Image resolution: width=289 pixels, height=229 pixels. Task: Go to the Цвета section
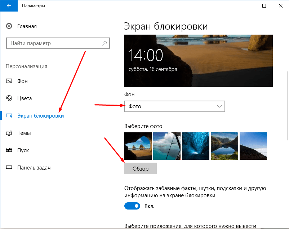[25, 98]
